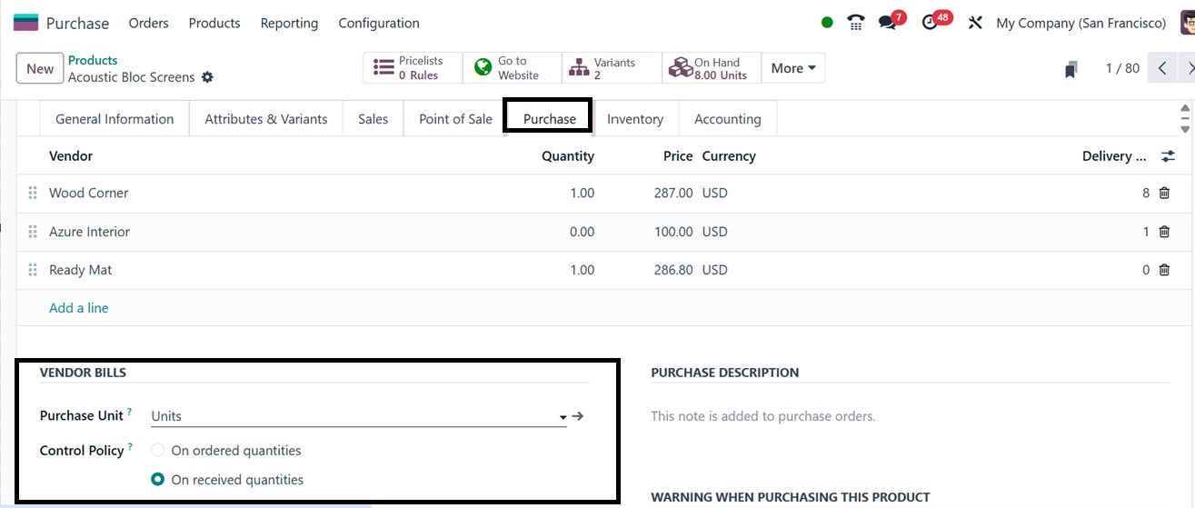Image resolution: width=1195 pixels, height=508 pixels.
Task: Open the Configuration menu
Action: pyautogui.click(x=379, y=23)
